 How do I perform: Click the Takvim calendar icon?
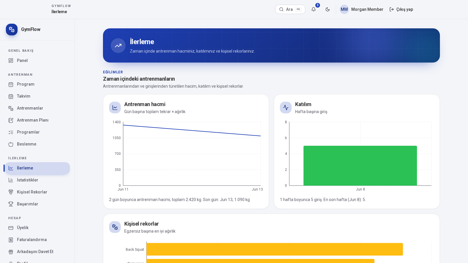click(11, 96)
